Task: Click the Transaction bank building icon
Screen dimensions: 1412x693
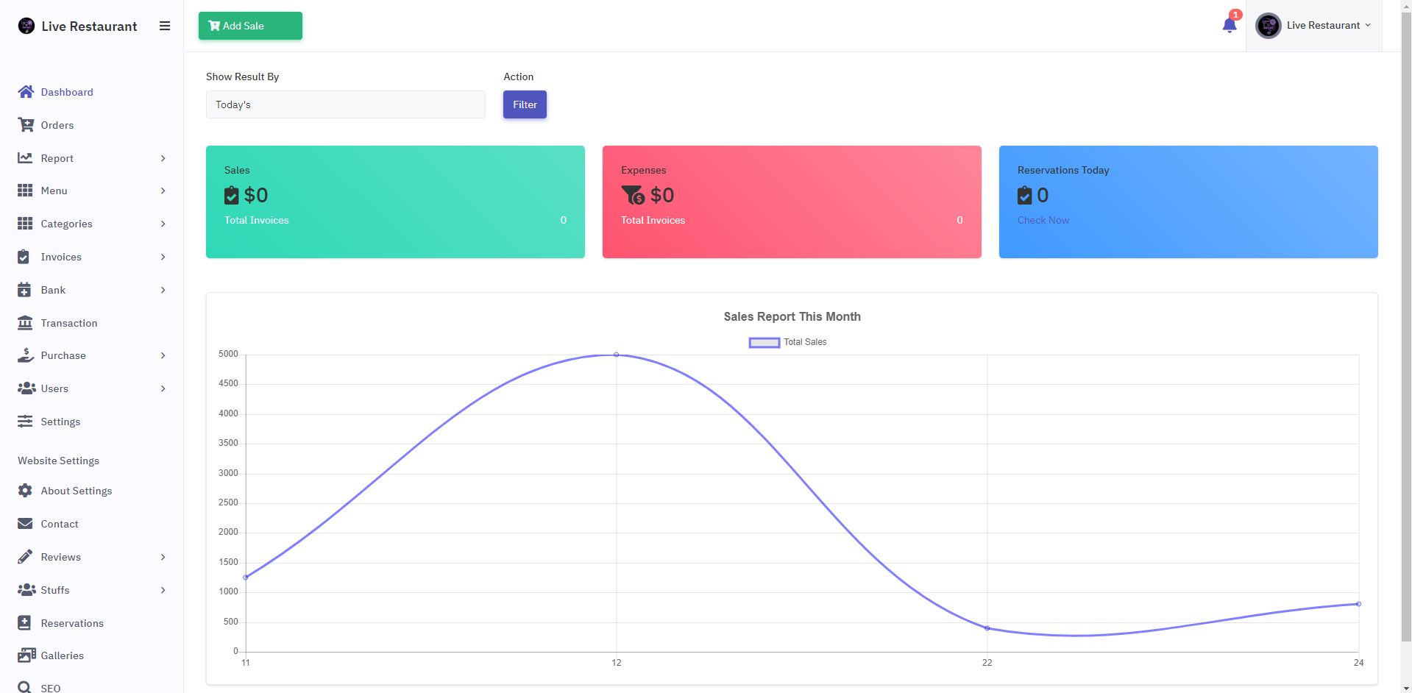Action: pyautogui.click(x=25, y=323)
